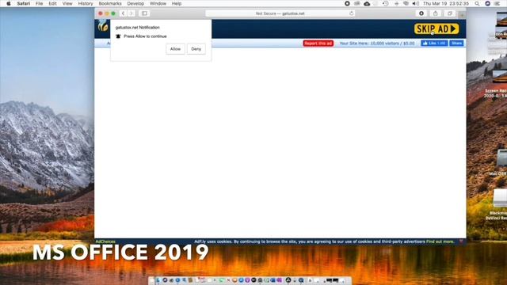
Task: Click the Safari address bar
Action: 280,13
